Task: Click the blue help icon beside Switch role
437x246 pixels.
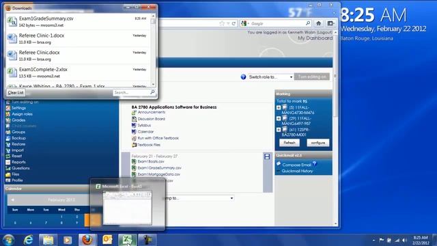Action: (243, 77)
